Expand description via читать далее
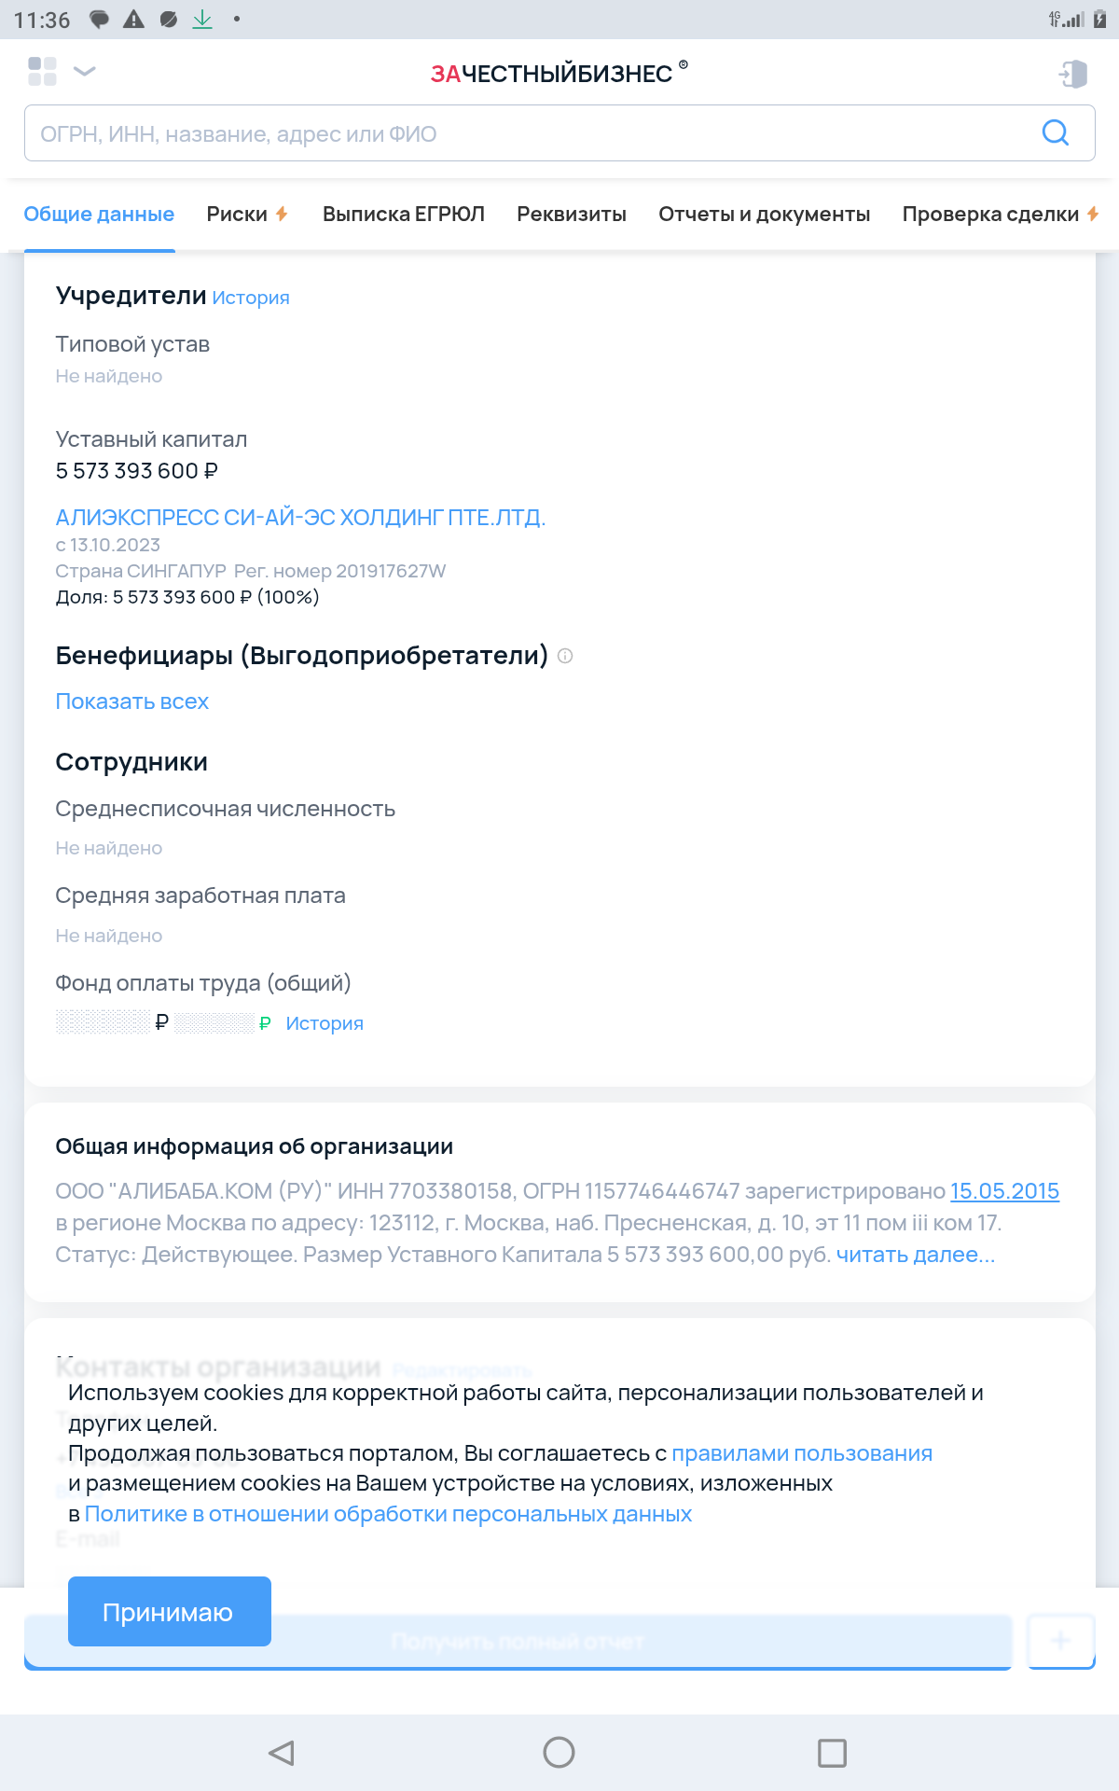This screenshot has width=1119, height=1791. point(915,1255)
